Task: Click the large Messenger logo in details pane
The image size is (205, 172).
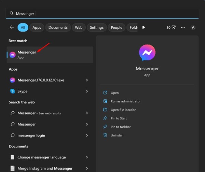Action: tap(147, 53)
